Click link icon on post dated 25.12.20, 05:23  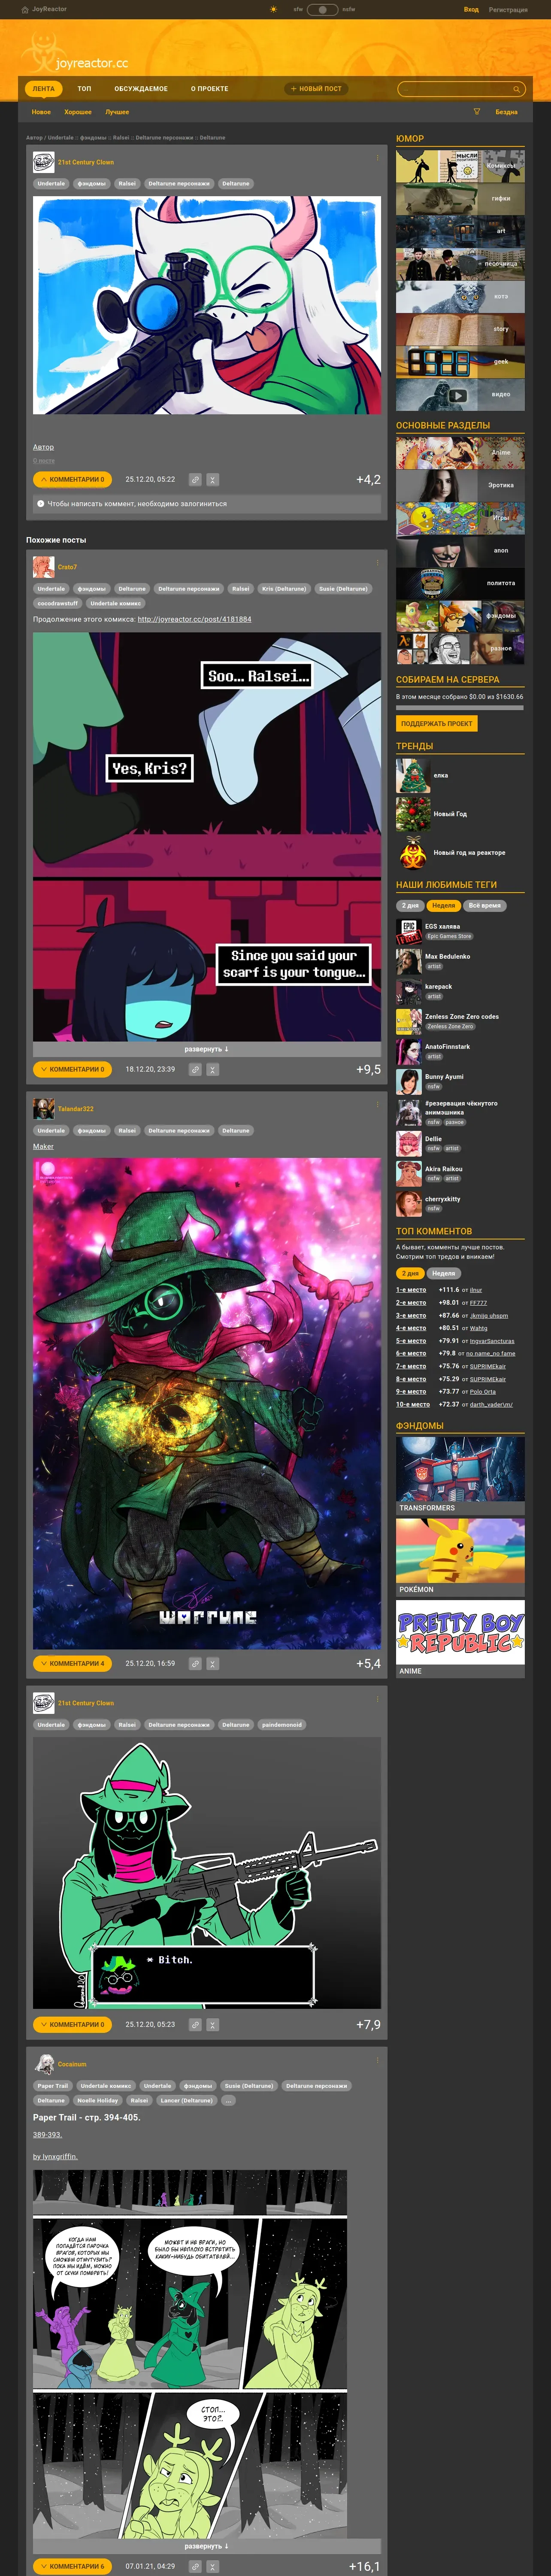point(195,2025)
